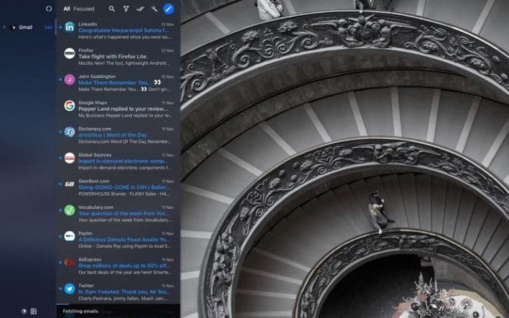This screenshot has height=318, width=509.
Task: Open 'Pepper Land replied to your review' email
Action: click(x=123, y=109)
